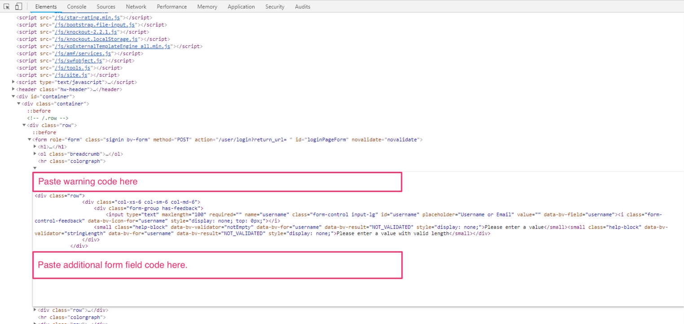This screenshot has height=324, width=684.
Task: Open the /js/knockout-2.2.1.js link
Action: click(x=86, y=32)
